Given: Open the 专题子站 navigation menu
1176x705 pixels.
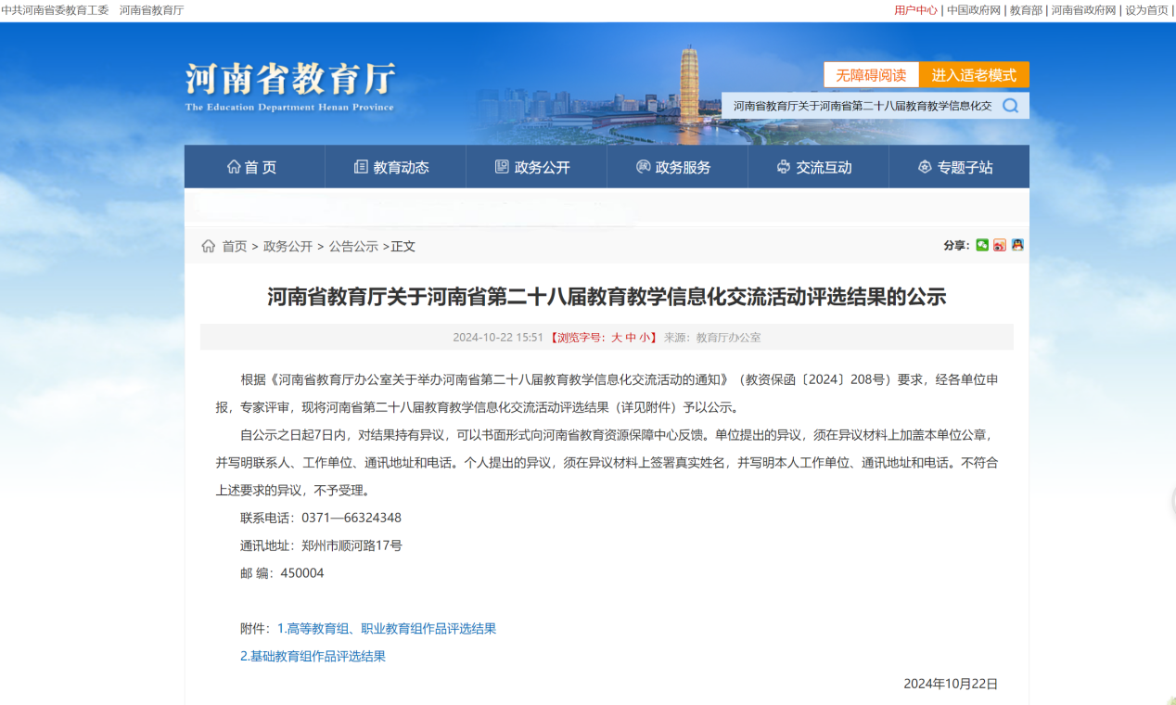Looking at the screenshot, I should click(x=957, y=167).
